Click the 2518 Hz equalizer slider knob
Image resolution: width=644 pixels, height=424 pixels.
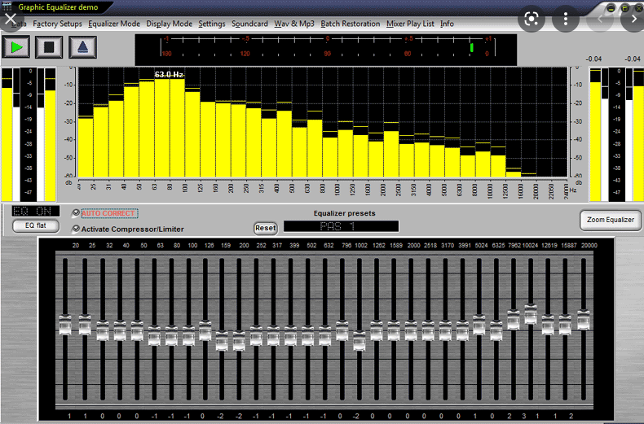[428, 330]
